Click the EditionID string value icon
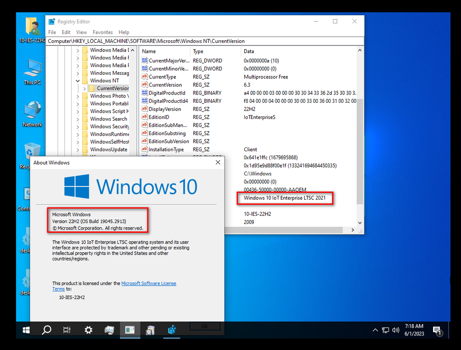 click(144, 117)
